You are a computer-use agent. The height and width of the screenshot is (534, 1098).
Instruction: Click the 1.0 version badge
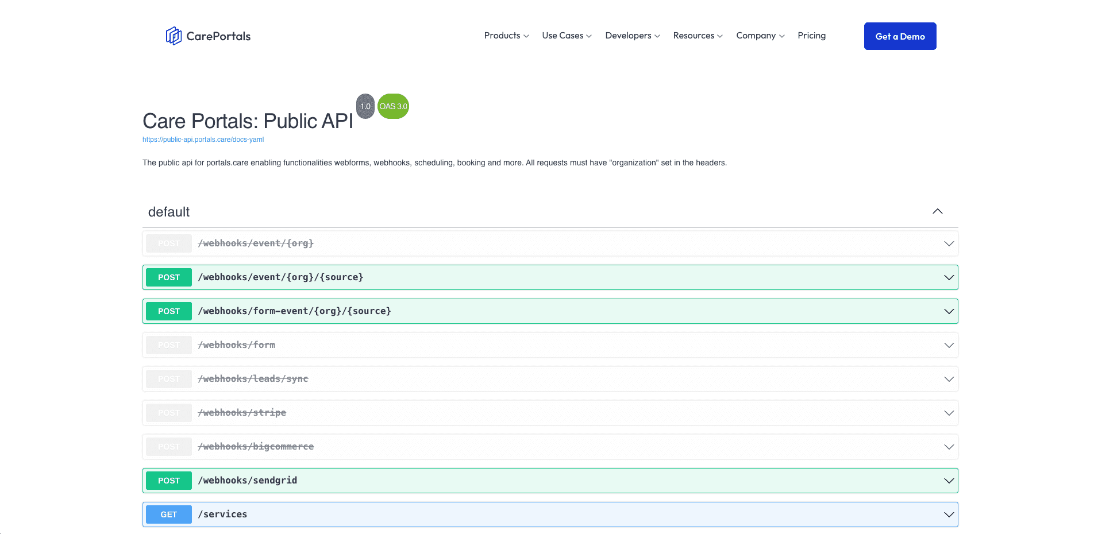click(x=365, y=106)
